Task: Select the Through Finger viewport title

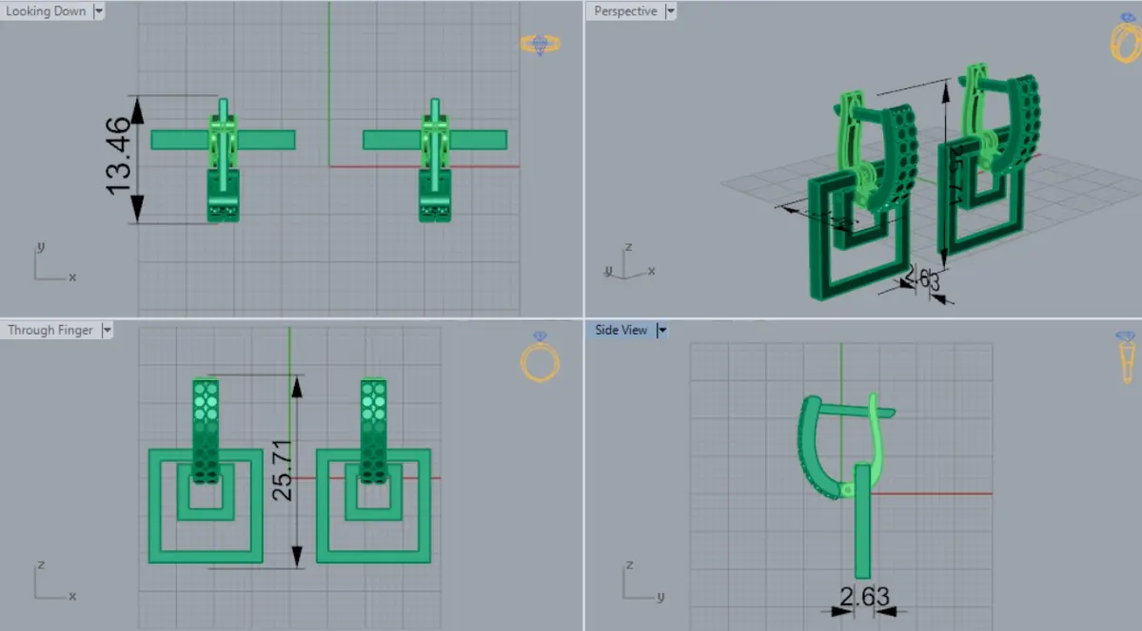Action: 50,331
